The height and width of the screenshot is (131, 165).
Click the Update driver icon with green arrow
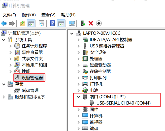[x=83, y=23]
